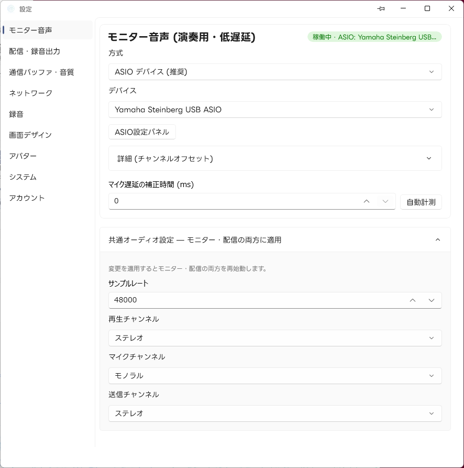Viewport: 464px width, 468px height.
Task: Open the マイクチャンネル dropdown showing モノラル
Action: coord(275,375)
